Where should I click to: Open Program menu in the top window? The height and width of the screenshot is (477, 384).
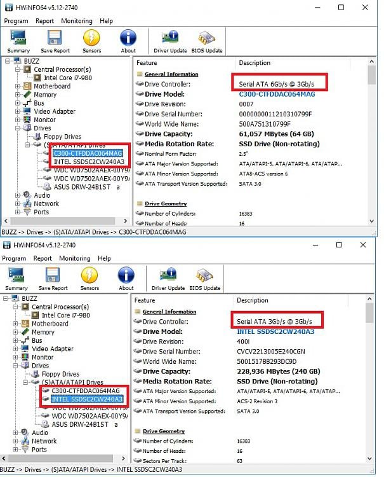click(x=16, y=21)
